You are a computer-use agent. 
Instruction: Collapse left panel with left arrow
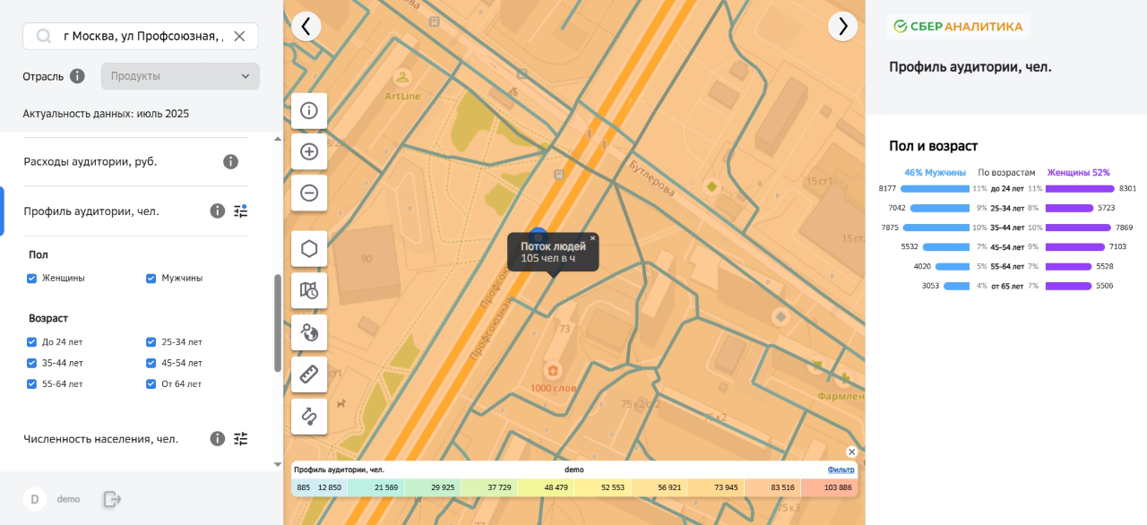tap(306, 27)
